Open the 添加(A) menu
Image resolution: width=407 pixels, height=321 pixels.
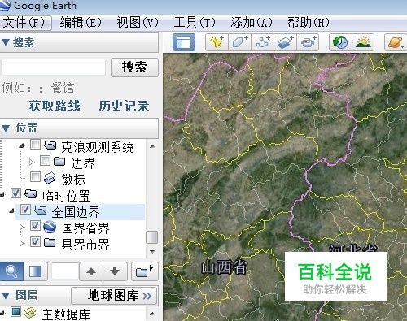click(x=252, y=23)
